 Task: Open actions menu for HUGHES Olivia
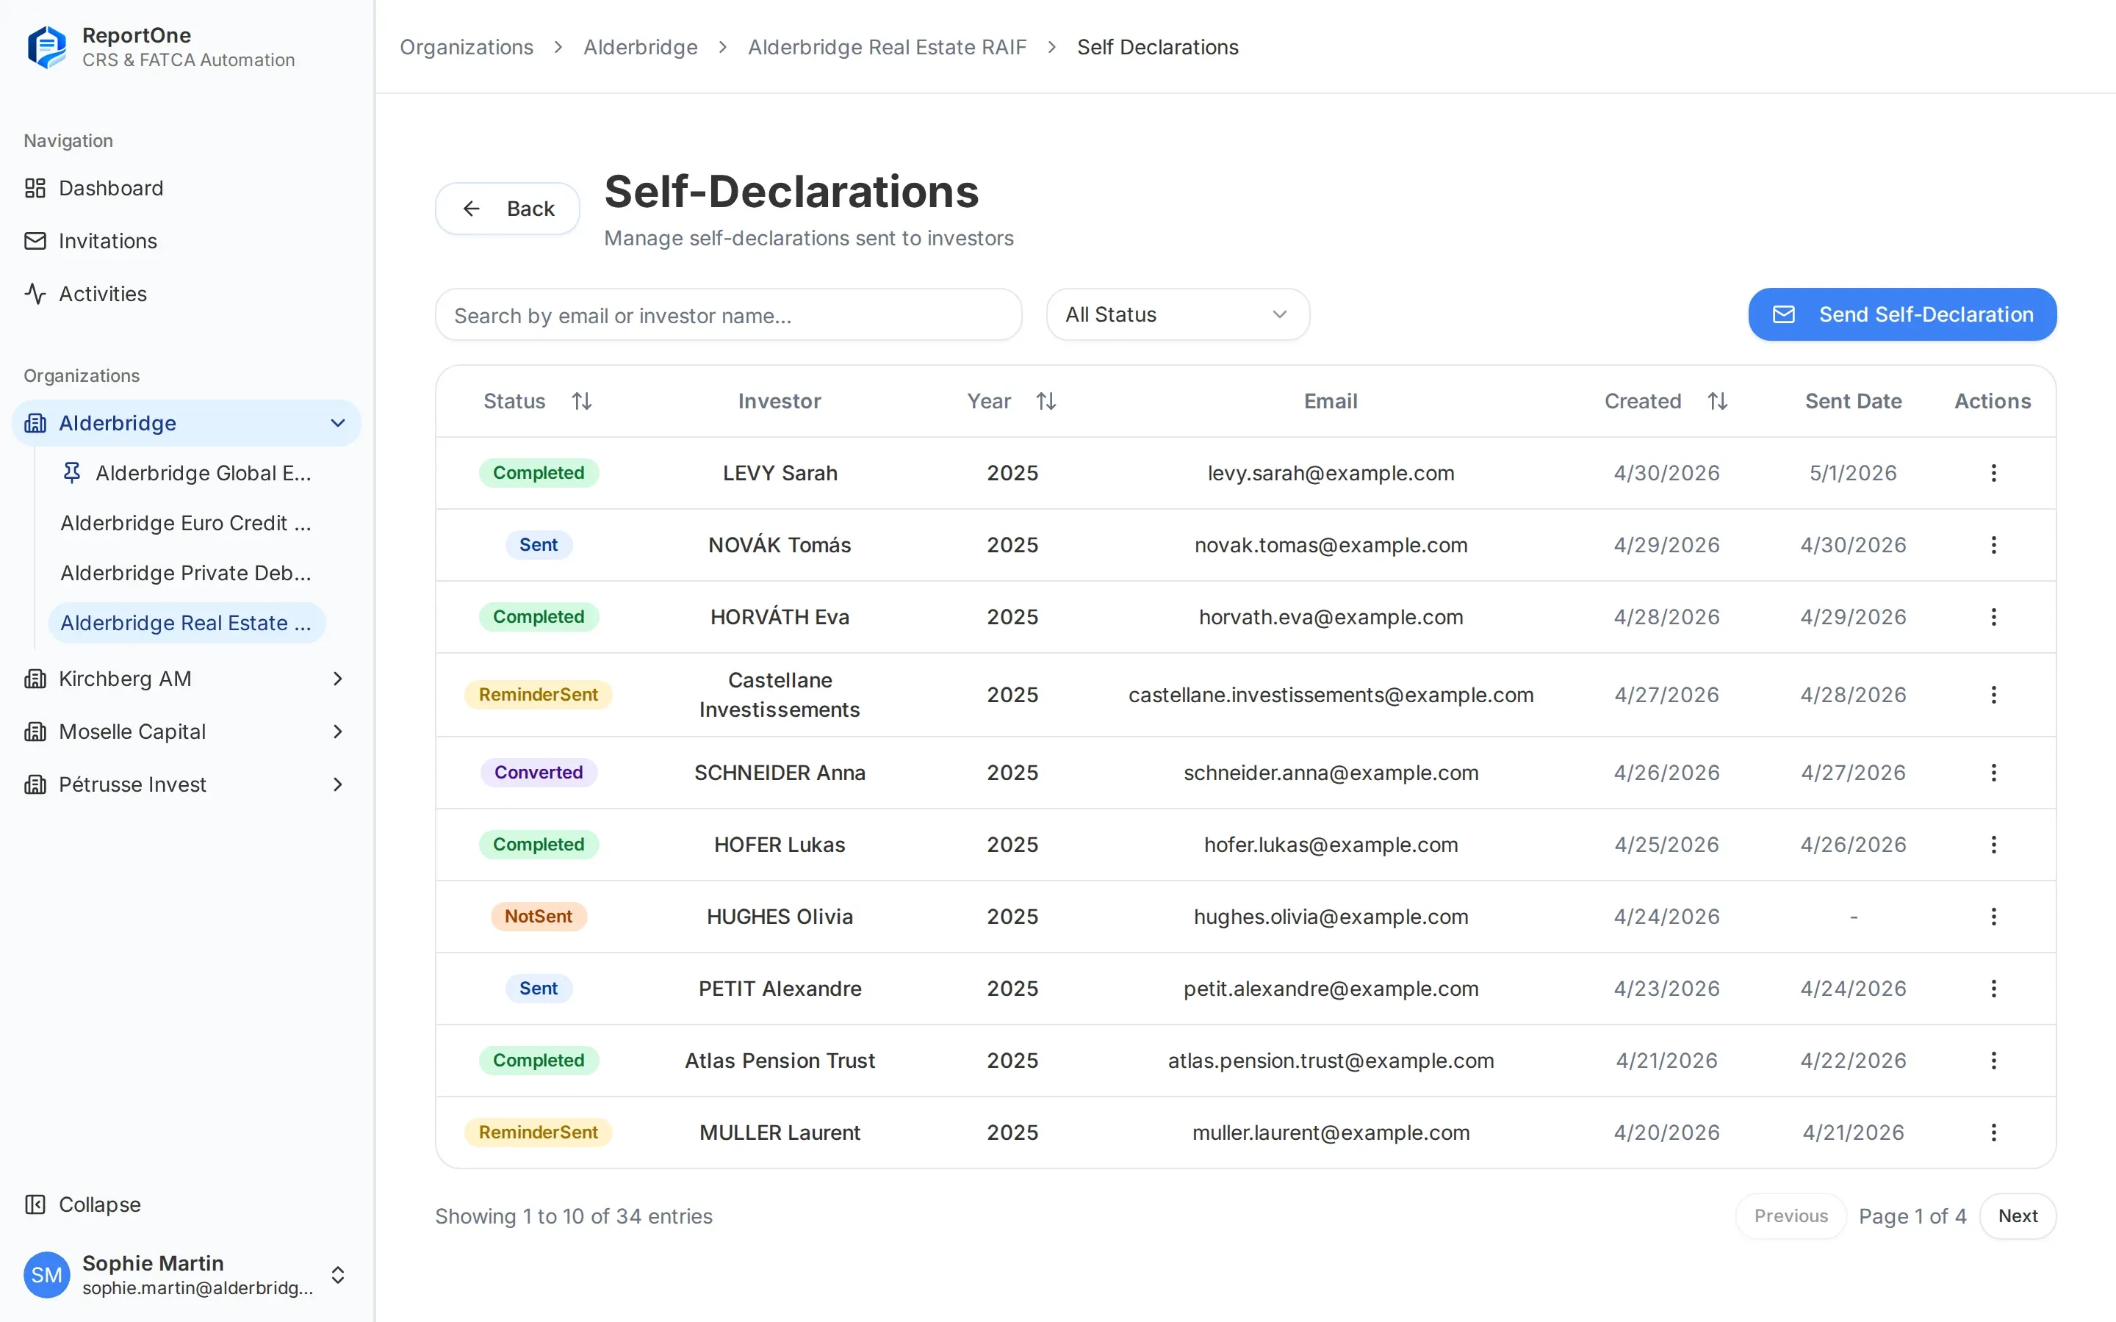pyautogui.click(x=1993, y=917)
